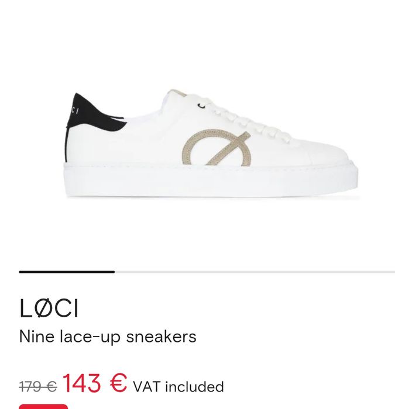Click the thick white sole of the sneaker
Screen dimensions: 395x409
(x=211, y=181)
